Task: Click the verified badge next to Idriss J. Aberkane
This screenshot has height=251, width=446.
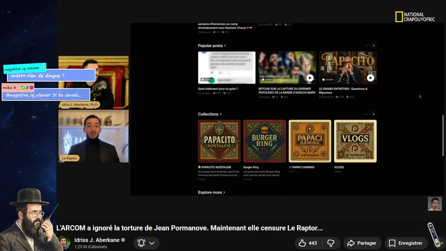Action: [x=123, y=240]
